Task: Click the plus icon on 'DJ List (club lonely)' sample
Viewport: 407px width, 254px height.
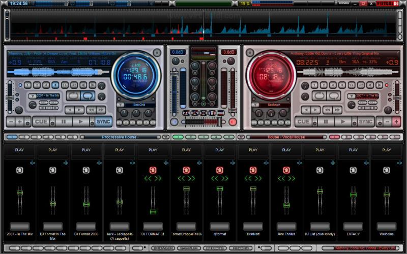Action: click(333, 163)
